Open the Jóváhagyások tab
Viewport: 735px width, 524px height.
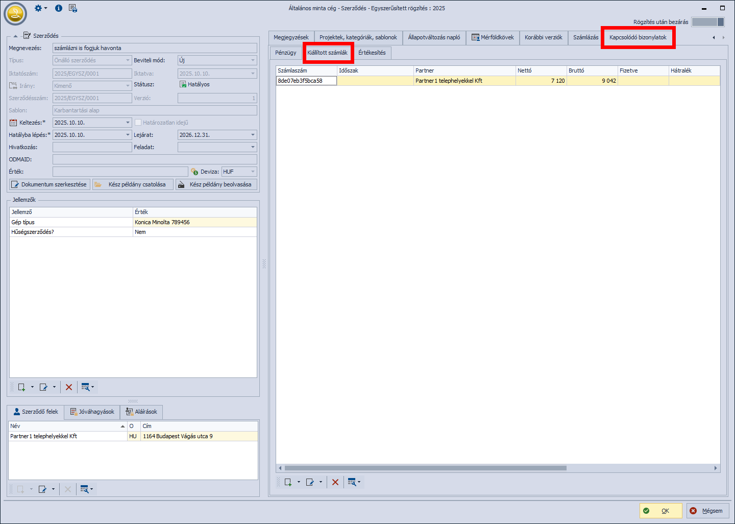[x=92, y=412]
